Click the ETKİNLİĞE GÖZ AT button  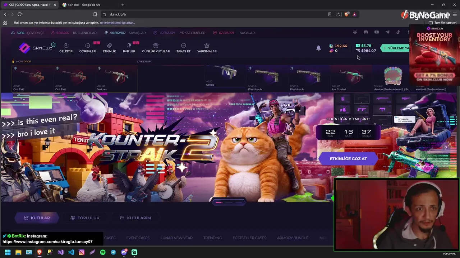(x=348, y=158)
